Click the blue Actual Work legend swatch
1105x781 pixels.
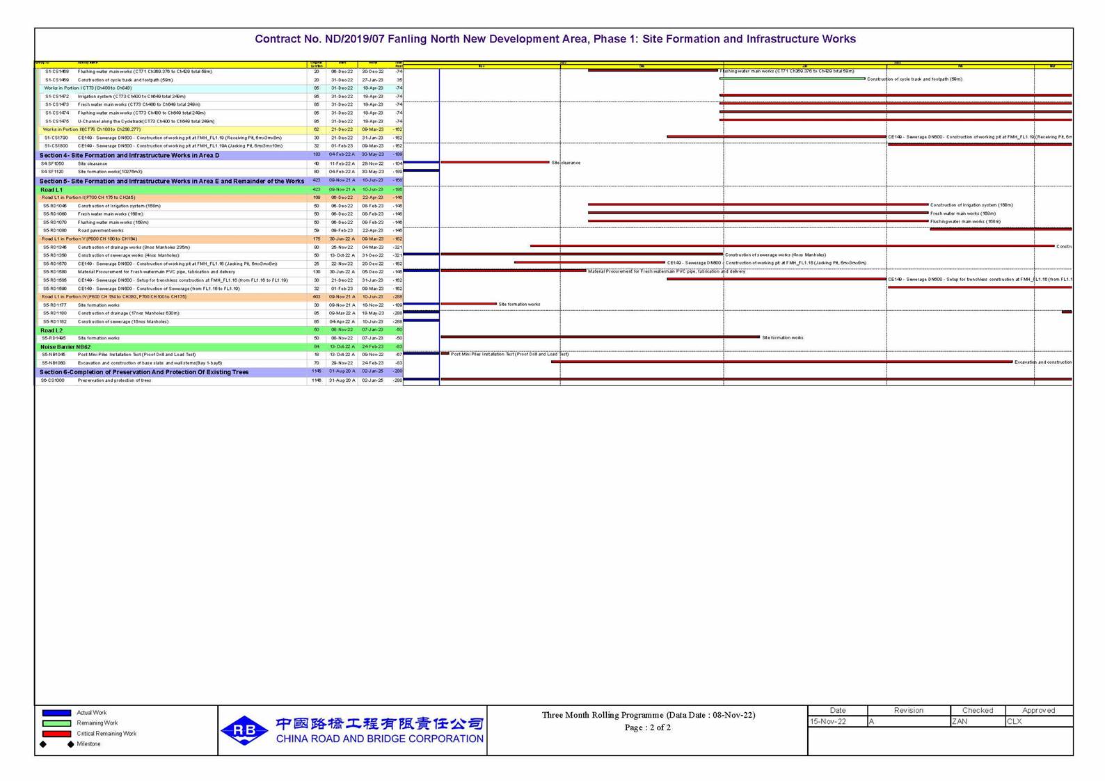pos(56,713)
